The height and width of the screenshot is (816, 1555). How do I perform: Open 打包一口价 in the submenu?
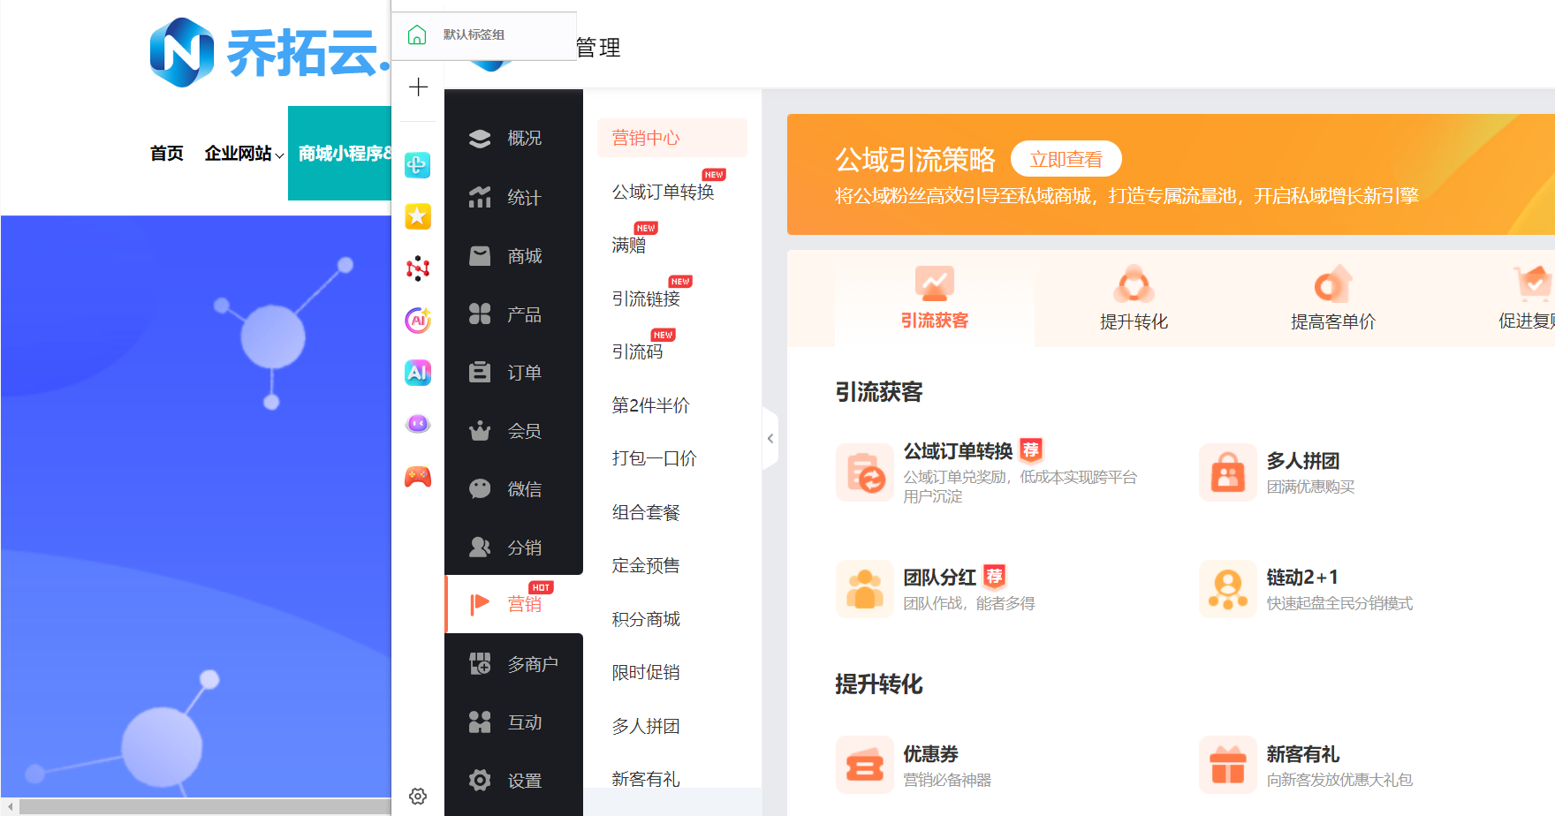tap(655, 458)
